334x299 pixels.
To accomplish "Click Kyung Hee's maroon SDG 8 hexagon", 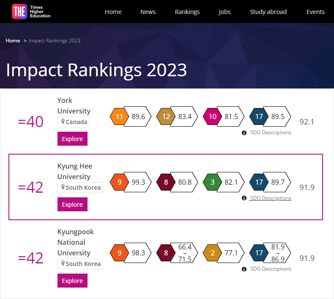I will pyautogui.click(x=166, y=182).
